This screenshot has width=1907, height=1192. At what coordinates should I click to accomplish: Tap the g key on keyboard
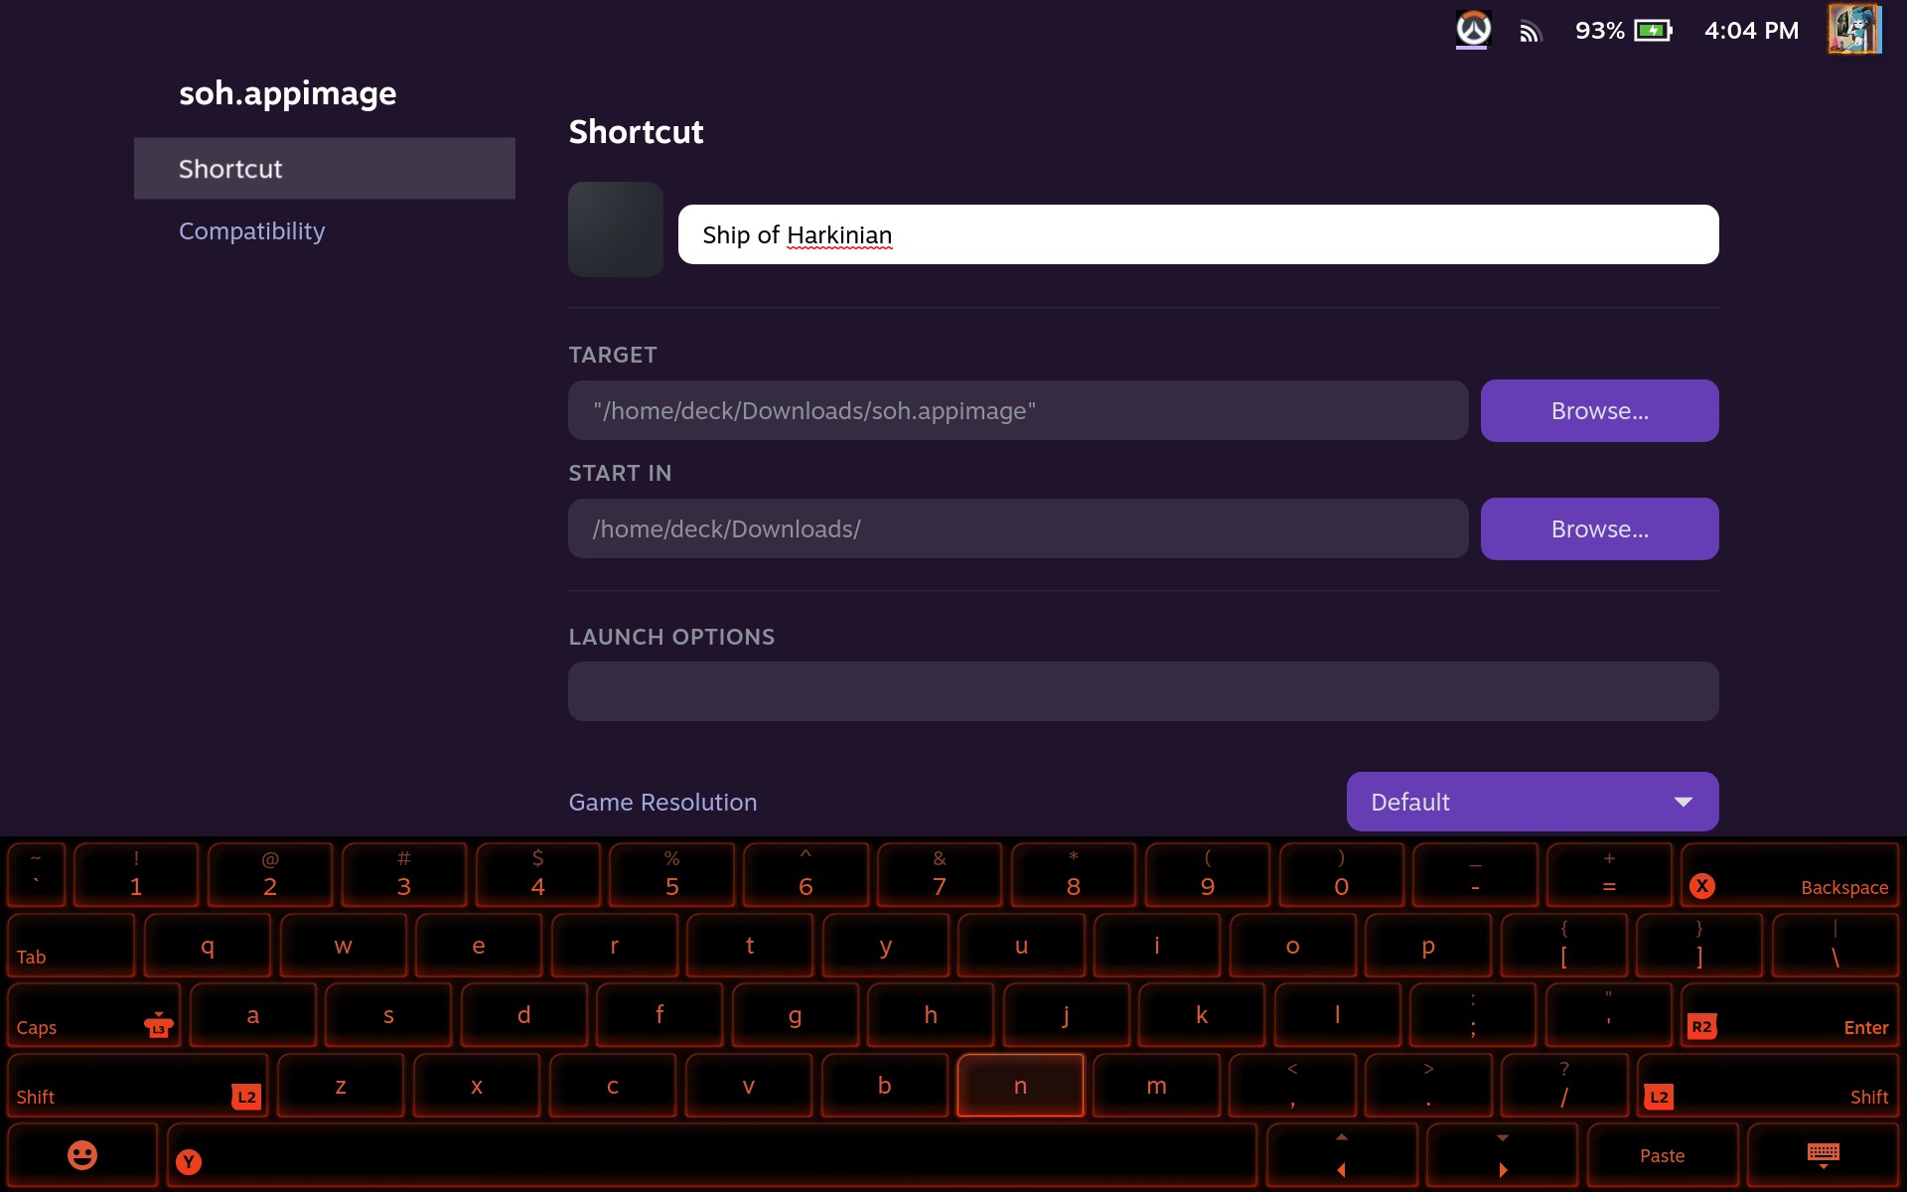pos(796,1015)
